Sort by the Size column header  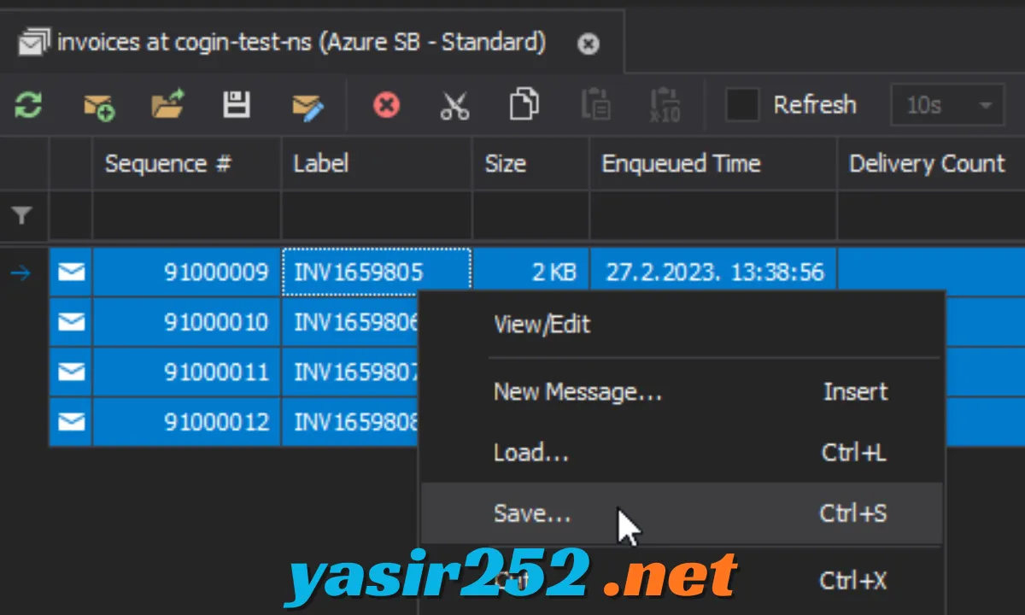coord(531,165)
